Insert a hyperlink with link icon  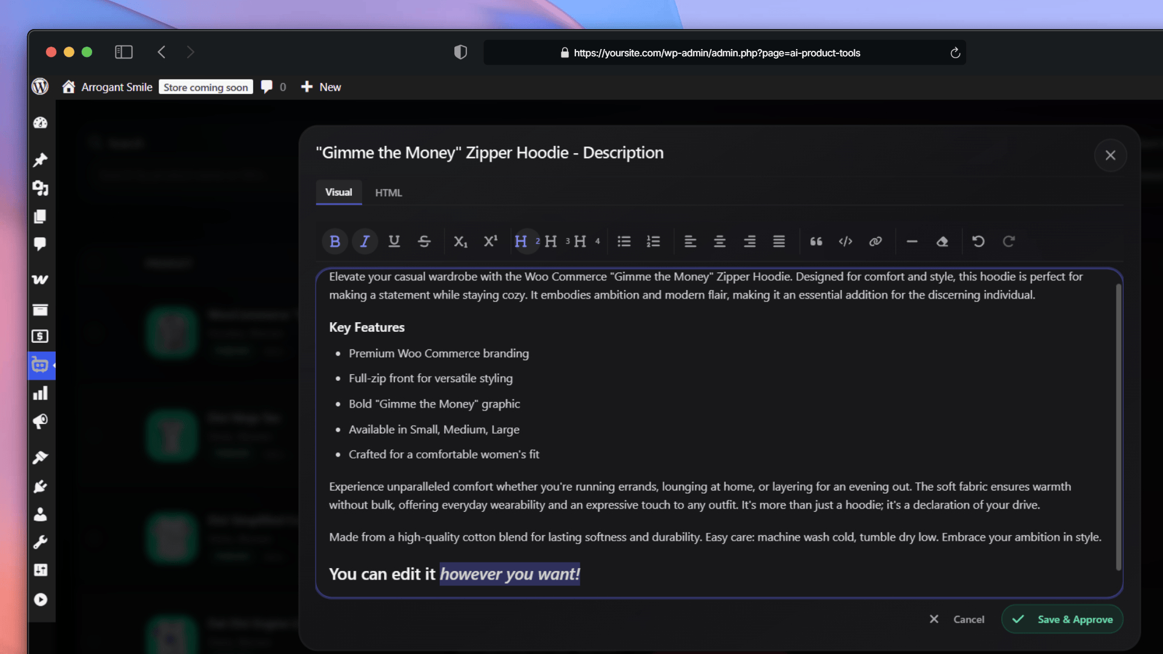click(875, 242)
